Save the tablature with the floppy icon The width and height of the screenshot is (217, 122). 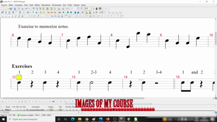coord(11,8)
